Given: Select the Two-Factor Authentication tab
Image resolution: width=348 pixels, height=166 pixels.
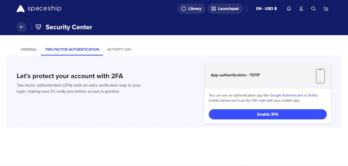Looking at the screenshot, I should (x=72, y=49).
